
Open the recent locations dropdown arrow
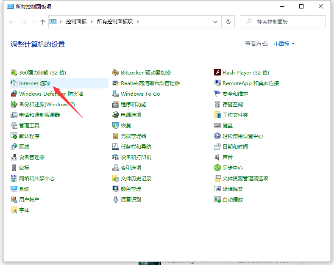(x=34, y=22)
